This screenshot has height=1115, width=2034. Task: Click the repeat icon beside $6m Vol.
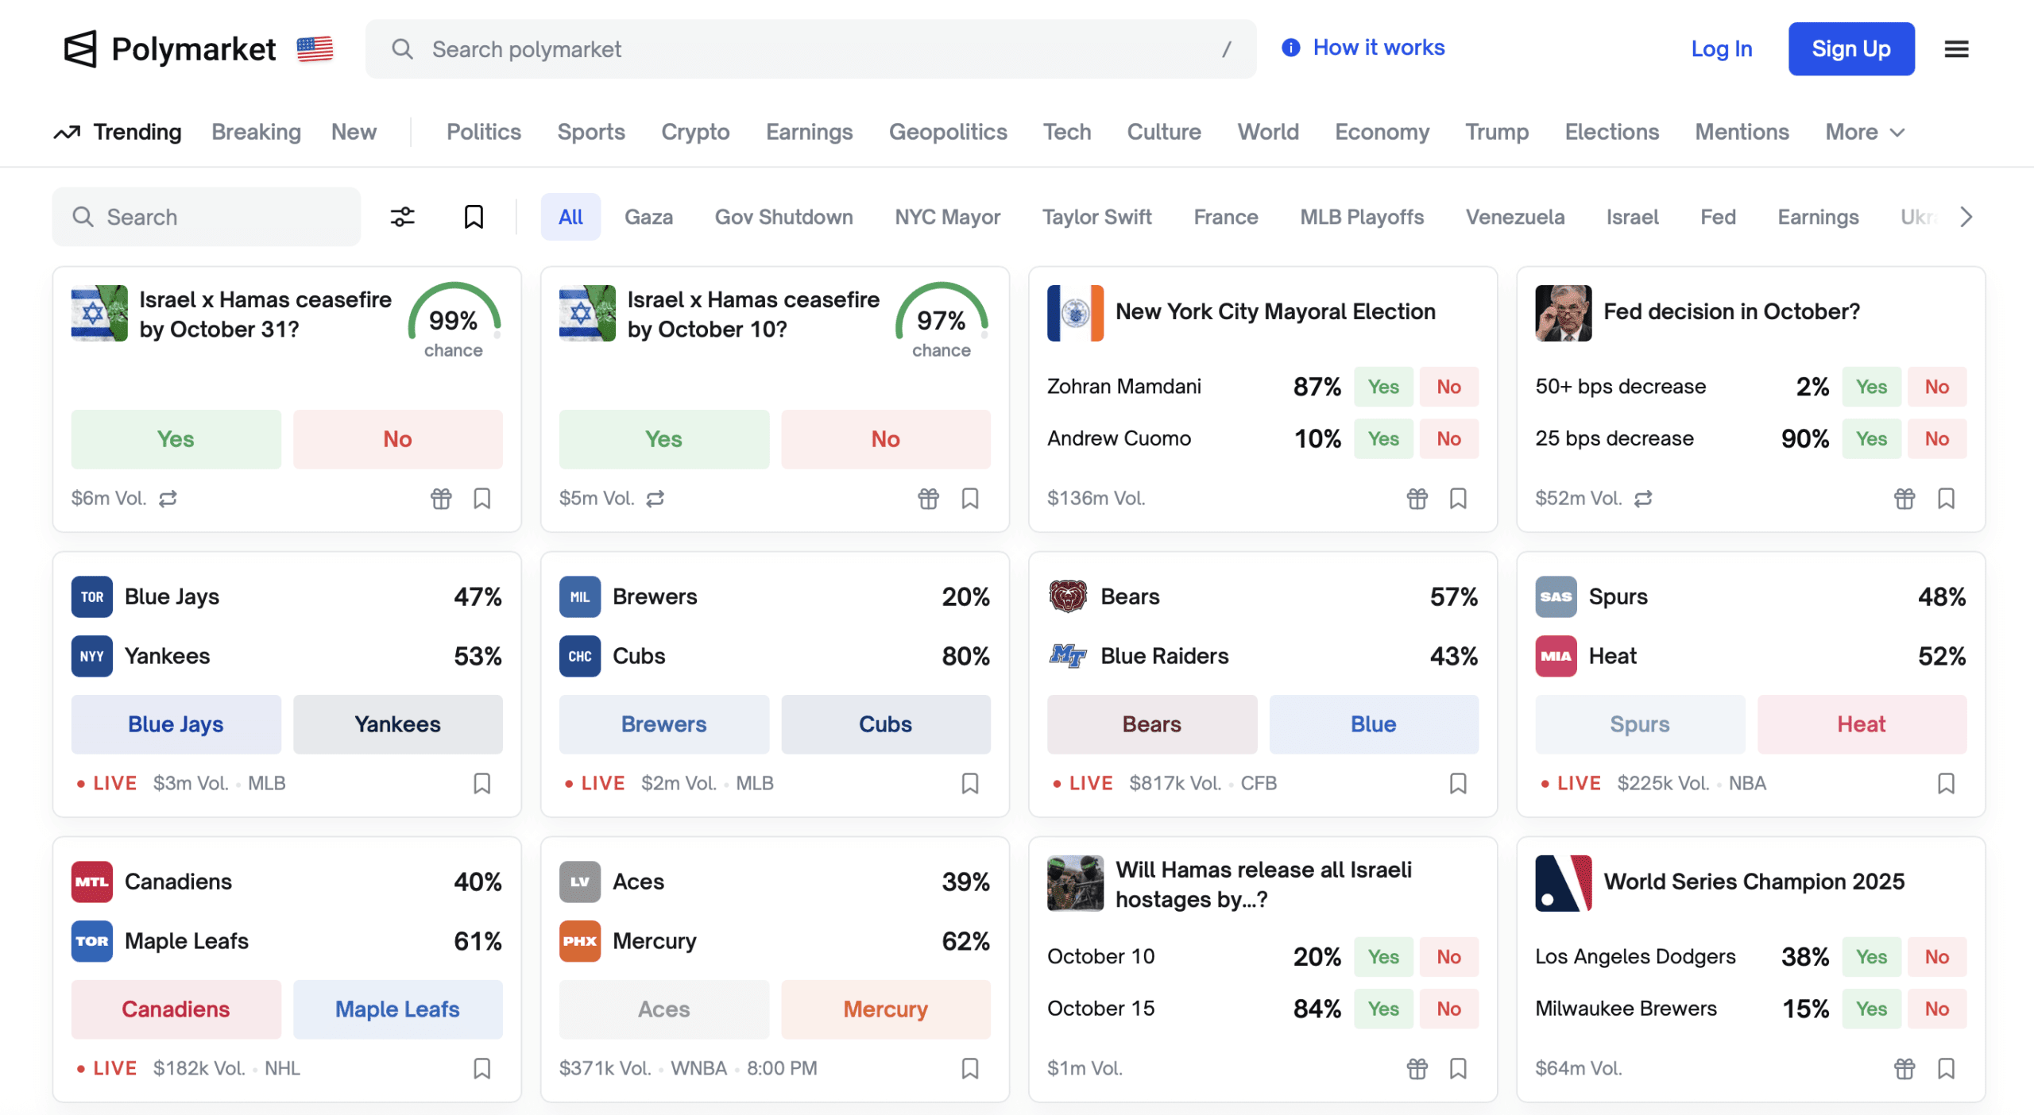(168, 498)
